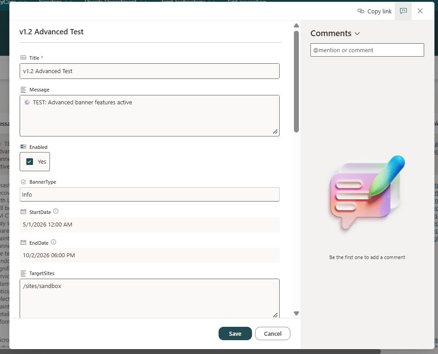
Task: Edit the Title text field
Action: 149,71
